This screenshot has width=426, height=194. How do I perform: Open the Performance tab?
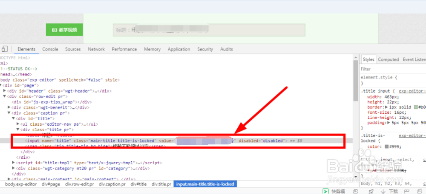[x=124, y=49]
